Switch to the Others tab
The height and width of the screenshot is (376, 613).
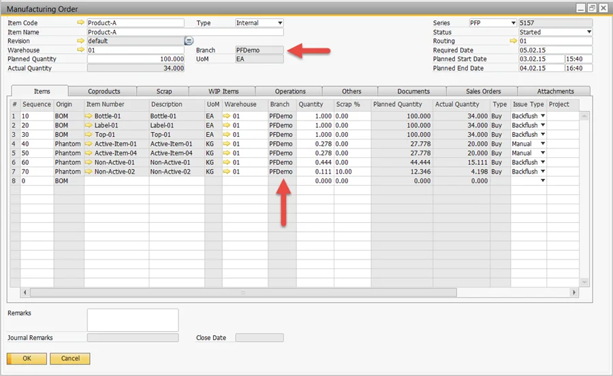[x=351, y=91]
